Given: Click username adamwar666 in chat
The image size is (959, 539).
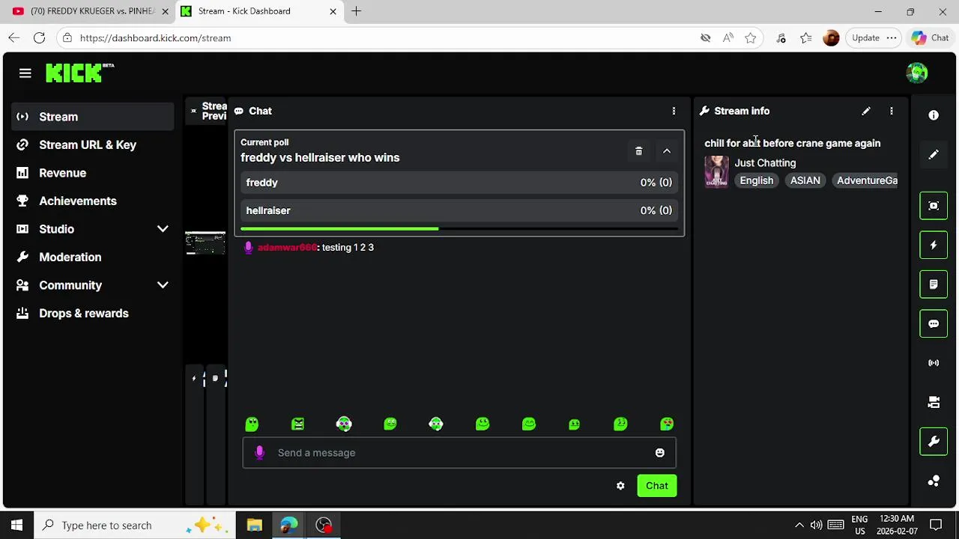Looking at the screenshot, I should pos(287,247).
